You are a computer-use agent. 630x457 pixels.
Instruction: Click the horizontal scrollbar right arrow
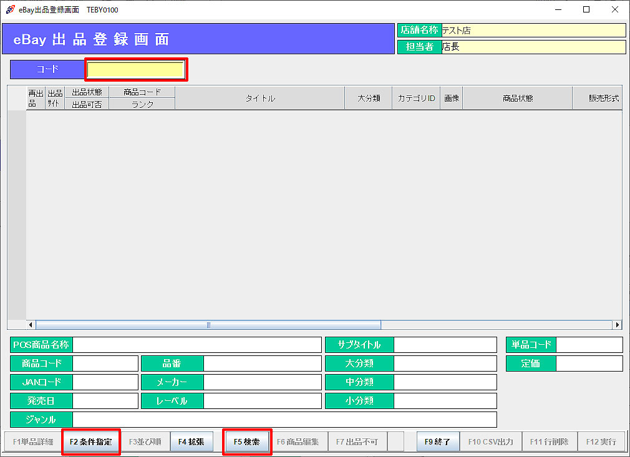tap(617, 325)
